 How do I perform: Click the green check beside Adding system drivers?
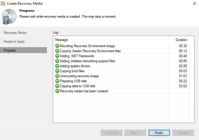tap(57, 66)
